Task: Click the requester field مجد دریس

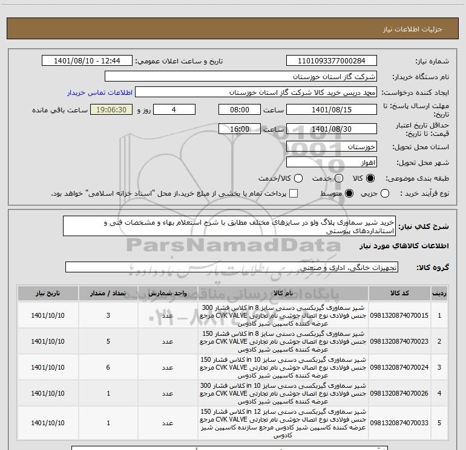Action: coord(256,92)
